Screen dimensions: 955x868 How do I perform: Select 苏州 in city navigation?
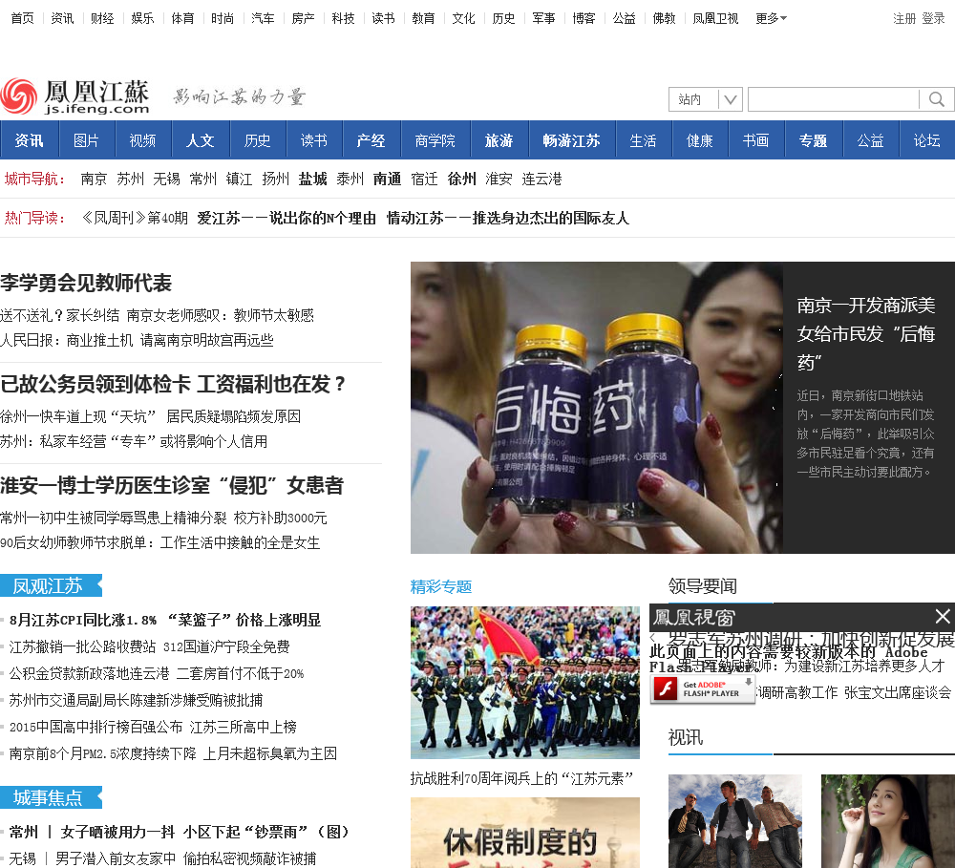click(x=130, y=179)
